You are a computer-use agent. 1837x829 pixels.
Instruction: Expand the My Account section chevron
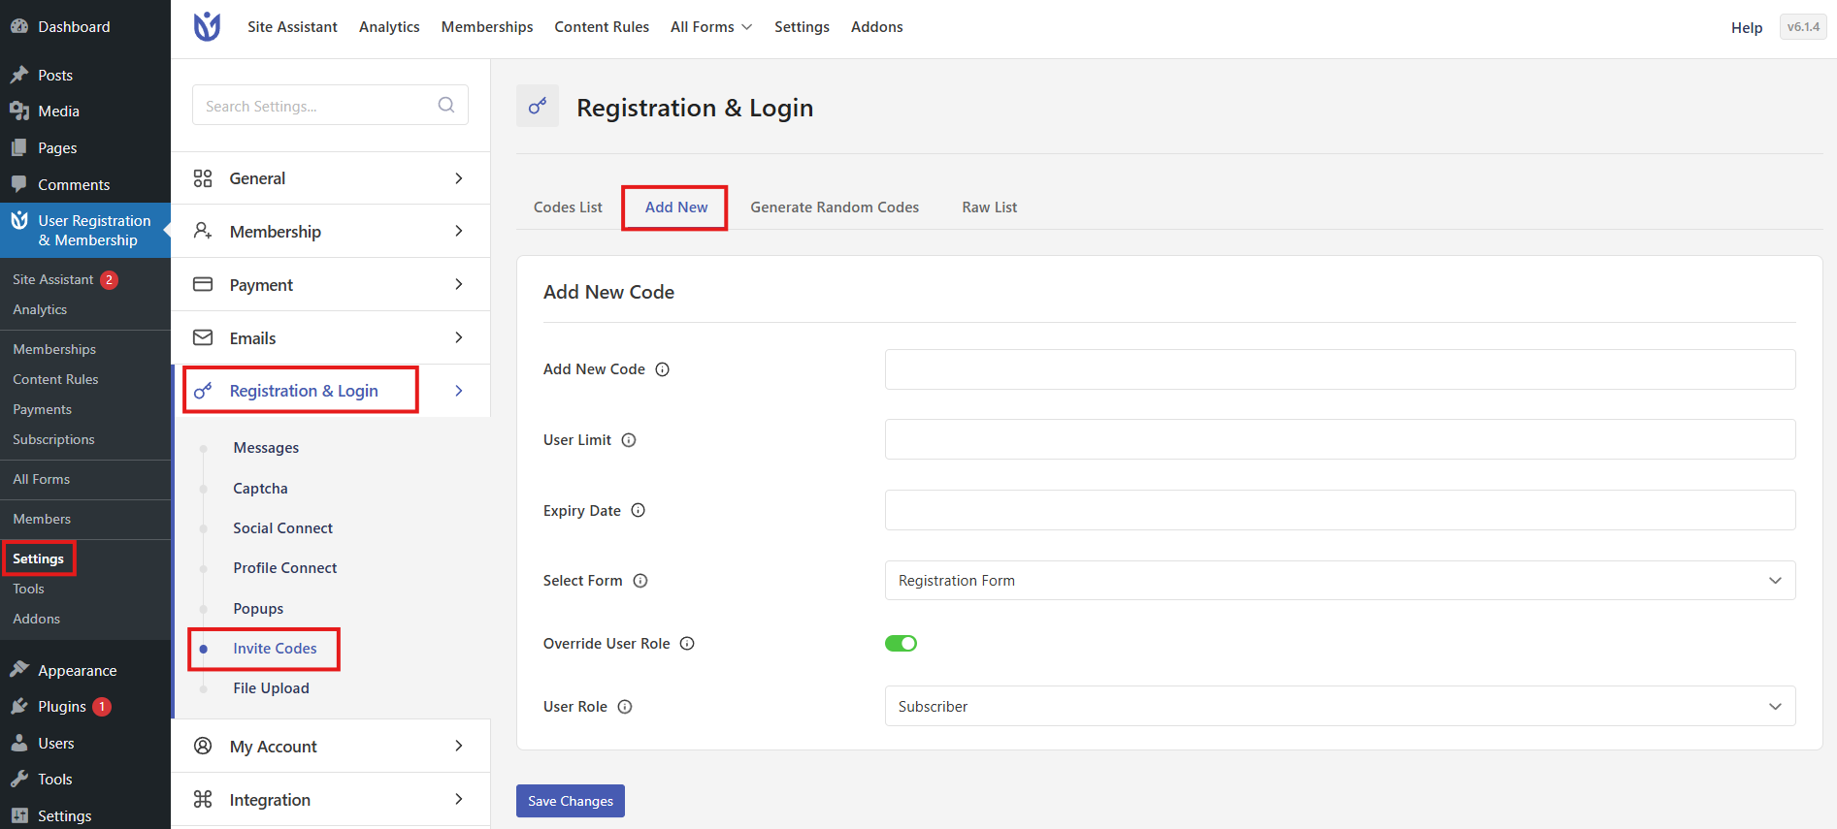(459, 746)
